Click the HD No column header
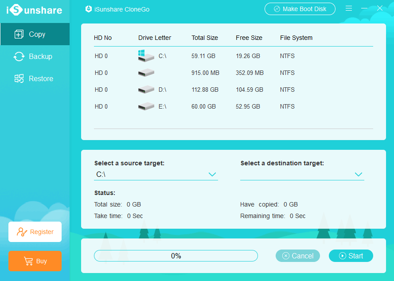394x281 pixels. point(103,38)
